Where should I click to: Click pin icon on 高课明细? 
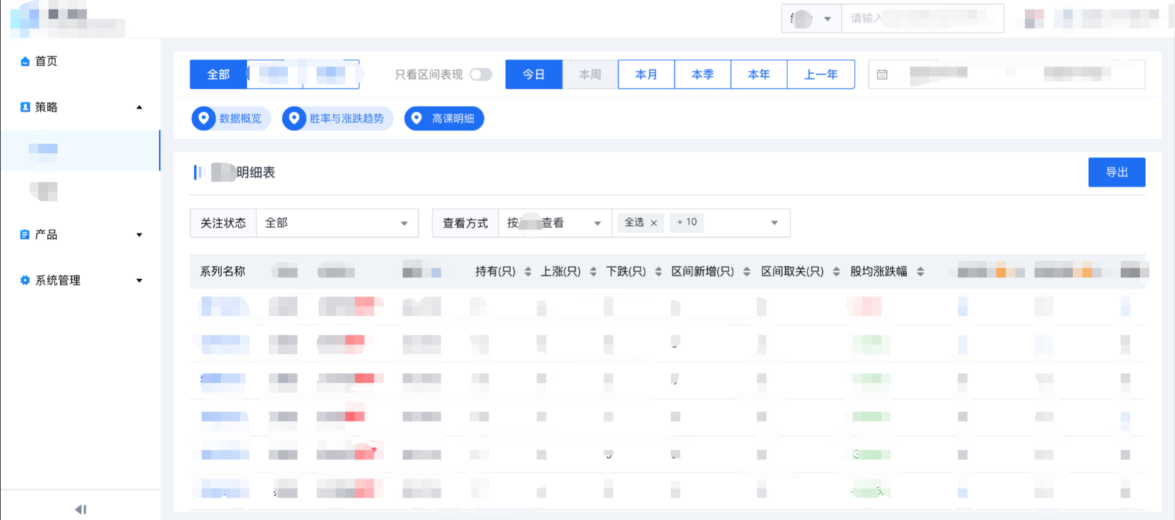click(x=416, y=118)
